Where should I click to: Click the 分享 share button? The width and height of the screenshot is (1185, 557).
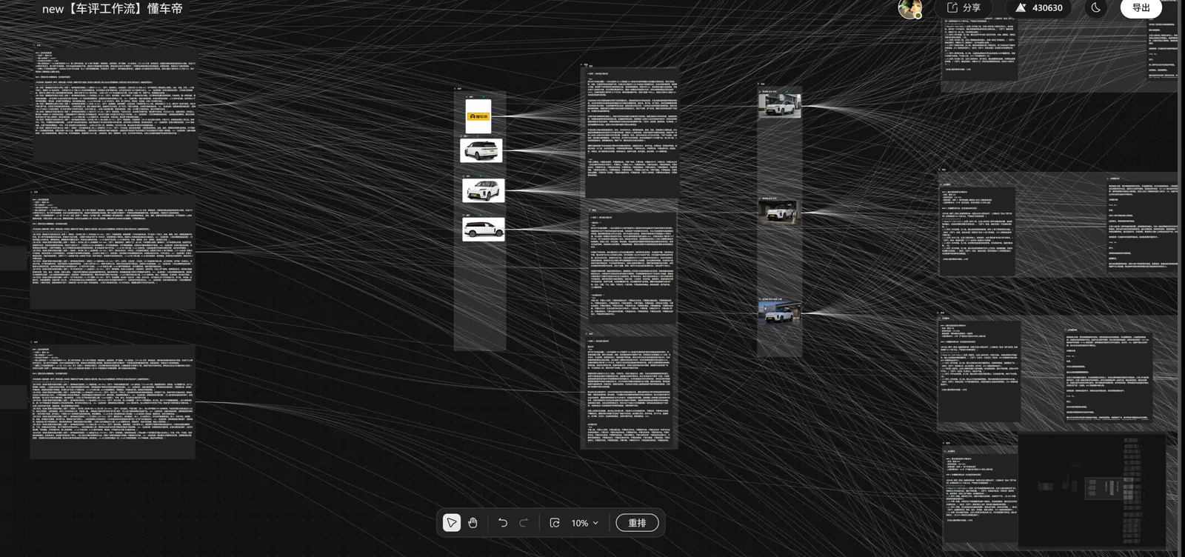coord(964,8)
